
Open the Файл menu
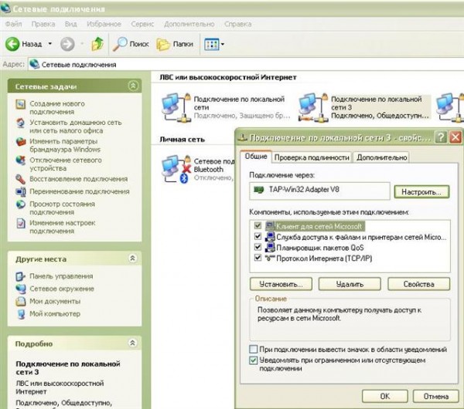(x=14, y=24)
